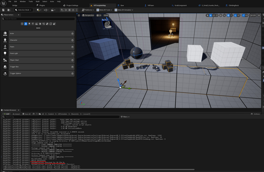Expand the Platforms dropdown menu

point(89,10)
